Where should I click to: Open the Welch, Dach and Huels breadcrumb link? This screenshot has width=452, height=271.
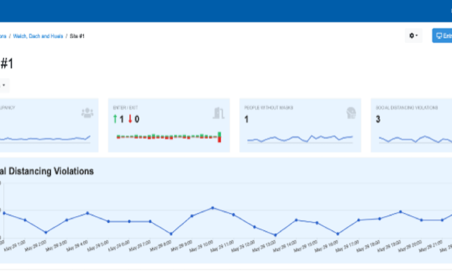click(38, 36)
